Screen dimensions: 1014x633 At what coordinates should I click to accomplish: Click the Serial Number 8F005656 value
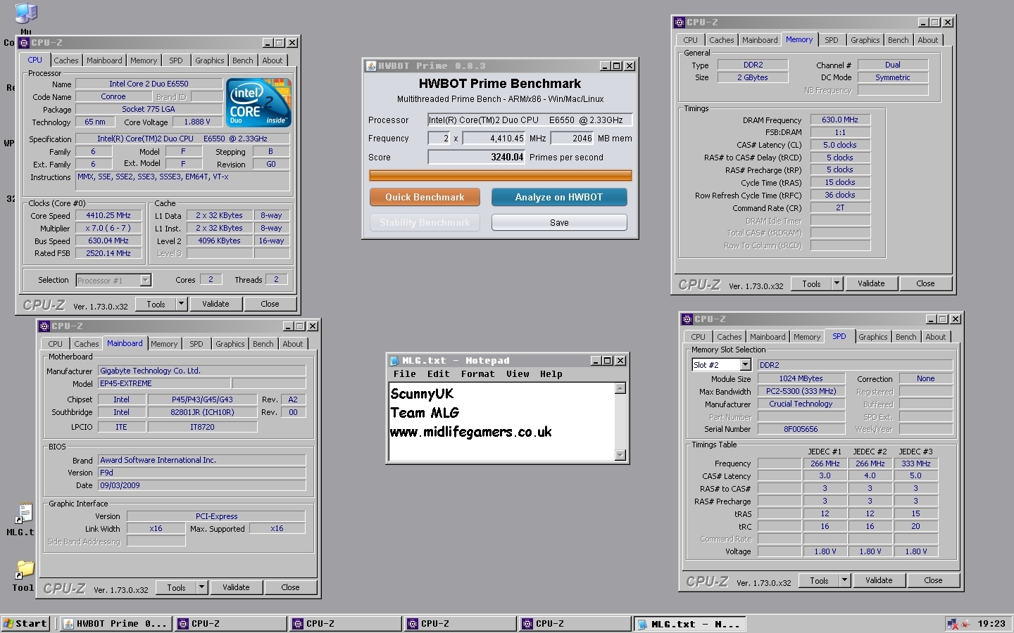click(x=801, y=429)
